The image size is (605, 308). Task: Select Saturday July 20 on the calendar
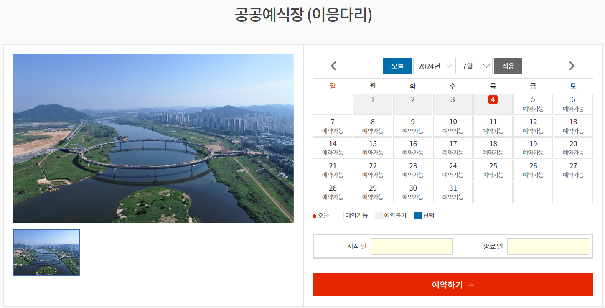(x=573, y=148)
